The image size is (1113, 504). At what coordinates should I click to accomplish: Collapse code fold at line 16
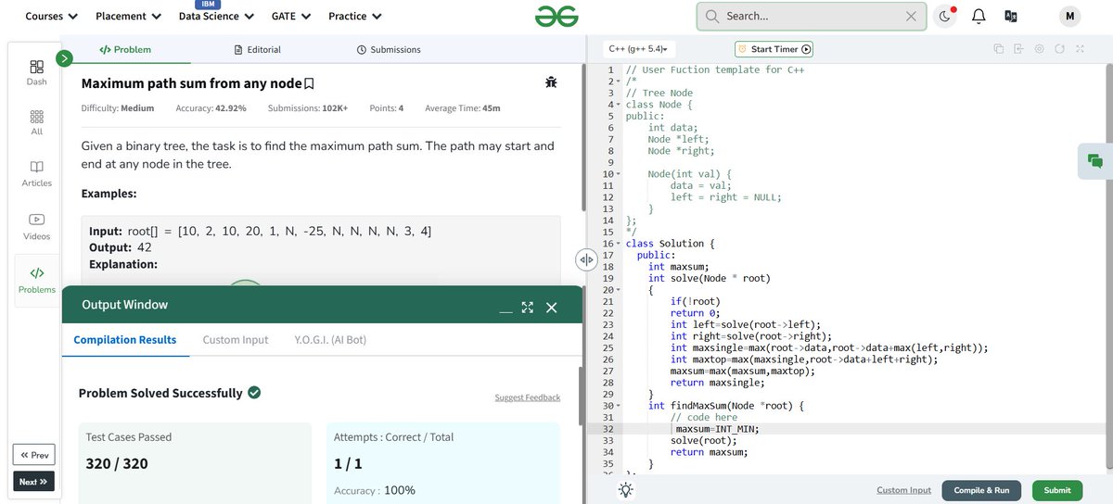click(617, 244)
